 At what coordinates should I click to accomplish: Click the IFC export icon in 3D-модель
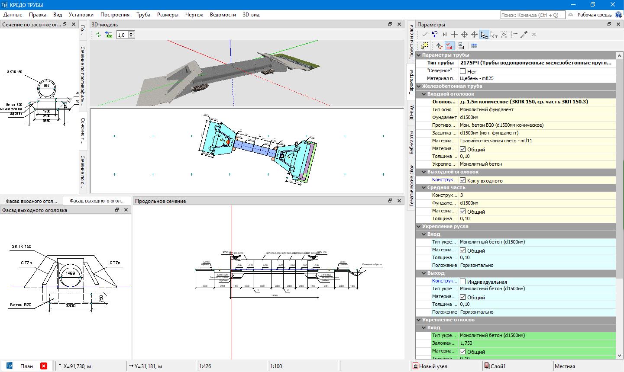(x=109, y=35)
